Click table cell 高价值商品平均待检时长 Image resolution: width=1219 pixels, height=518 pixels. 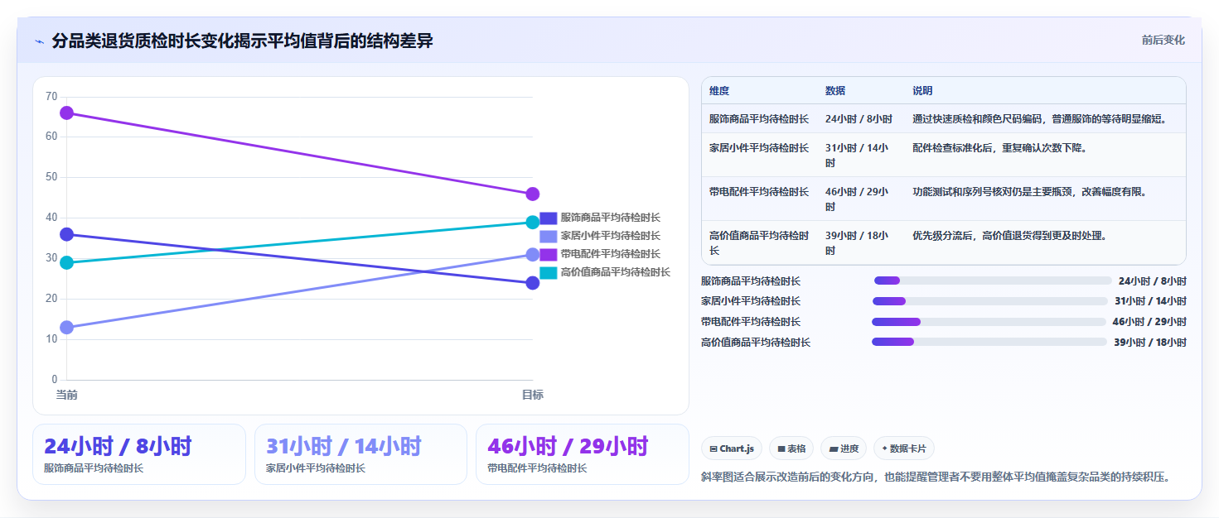759,243
